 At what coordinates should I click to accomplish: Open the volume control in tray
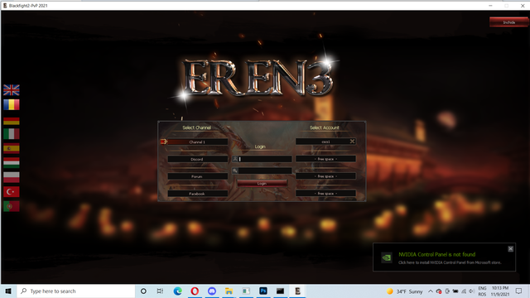471,291
